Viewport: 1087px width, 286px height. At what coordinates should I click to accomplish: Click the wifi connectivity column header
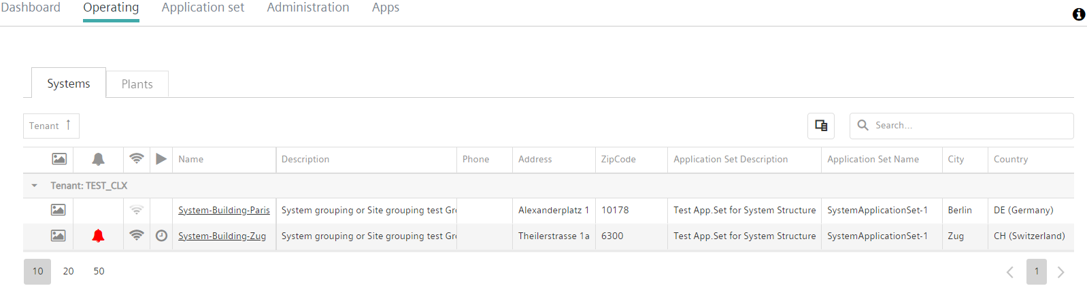point(137,158)
